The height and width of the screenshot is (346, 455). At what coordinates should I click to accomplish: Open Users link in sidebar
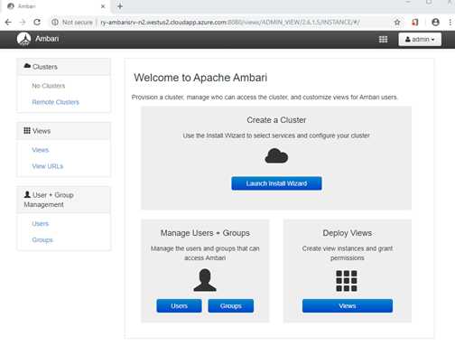[41, 224]
